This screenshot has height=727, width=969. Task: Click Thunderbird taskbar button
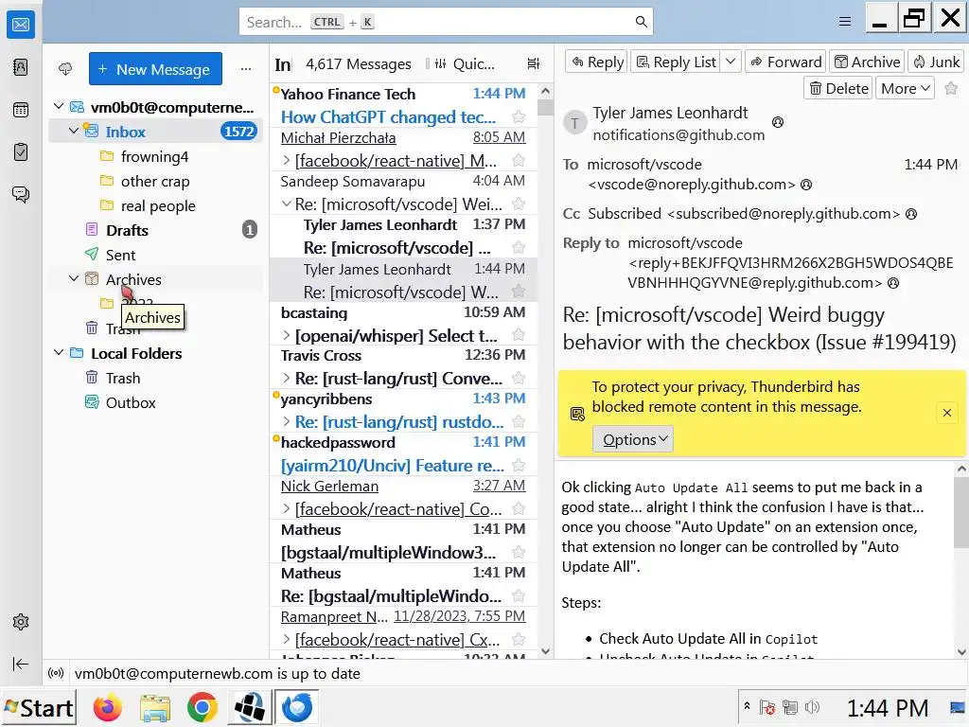[x=296, y=708]
